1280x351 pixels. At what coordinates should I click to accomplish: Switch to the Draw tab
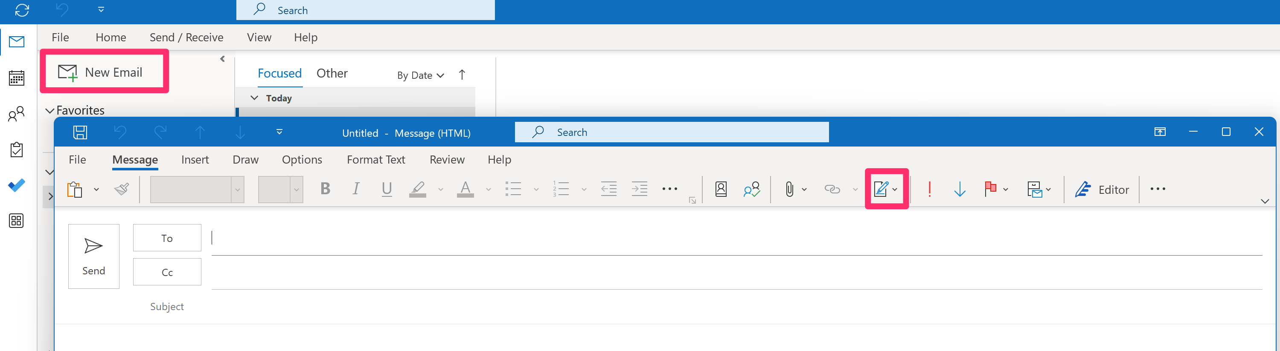245,160
